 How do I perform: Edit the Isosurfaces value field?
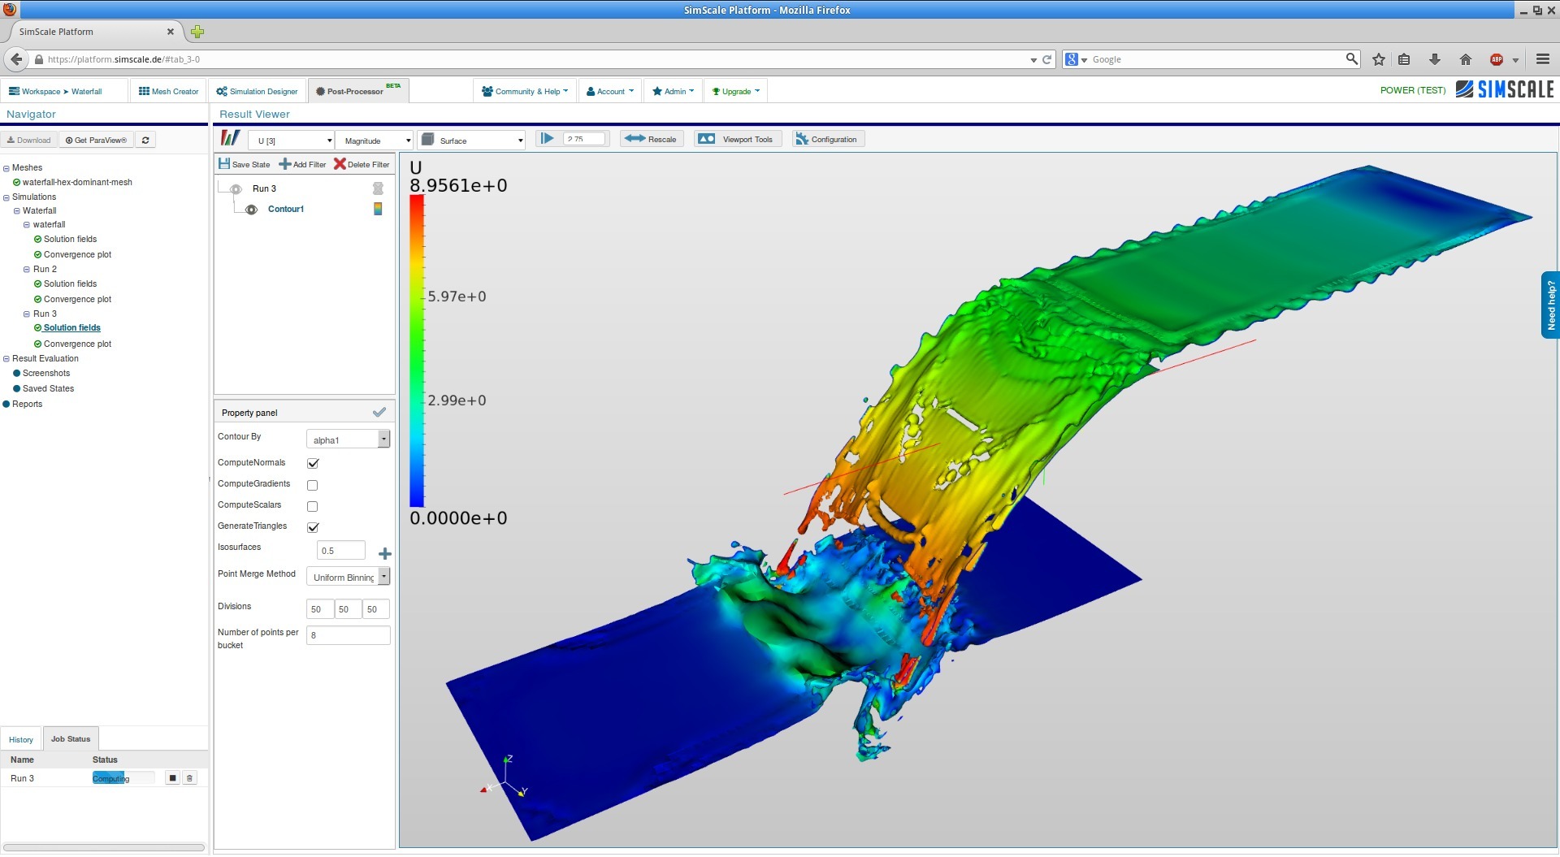[340, 550]
